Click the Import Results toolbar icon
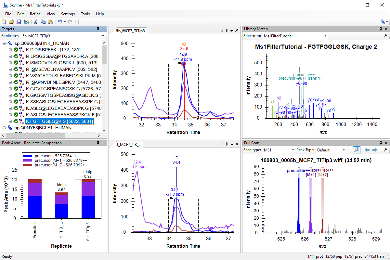This screenshot has width=390, height=260. pos(26,22)
